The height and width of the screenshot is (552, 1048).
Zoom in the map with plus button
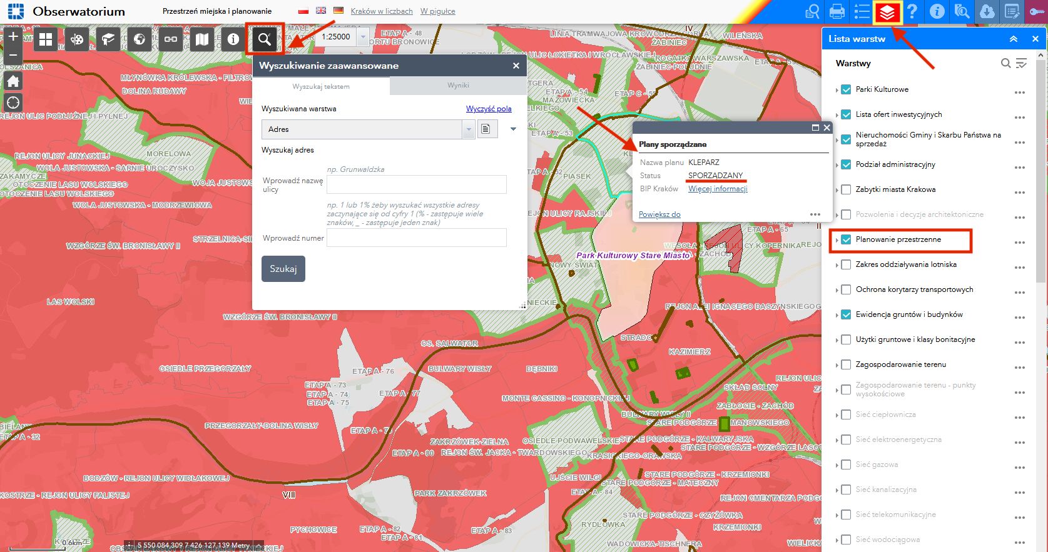pyautogui.click(x=13, y=36)
